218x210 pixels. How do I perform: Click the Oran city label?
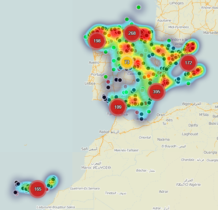(161, 115)
